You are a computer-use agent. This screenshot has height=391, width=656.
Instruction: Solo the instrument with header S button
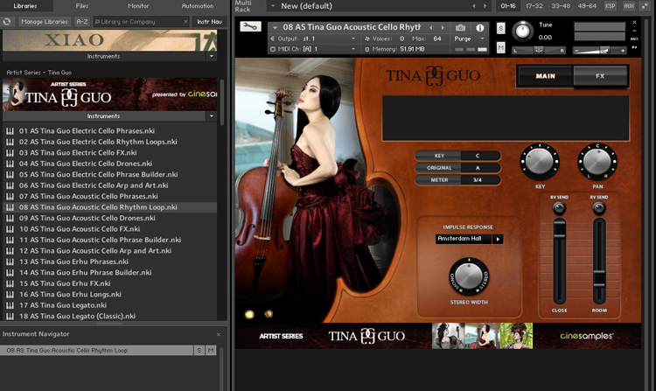tap(501, 29)
